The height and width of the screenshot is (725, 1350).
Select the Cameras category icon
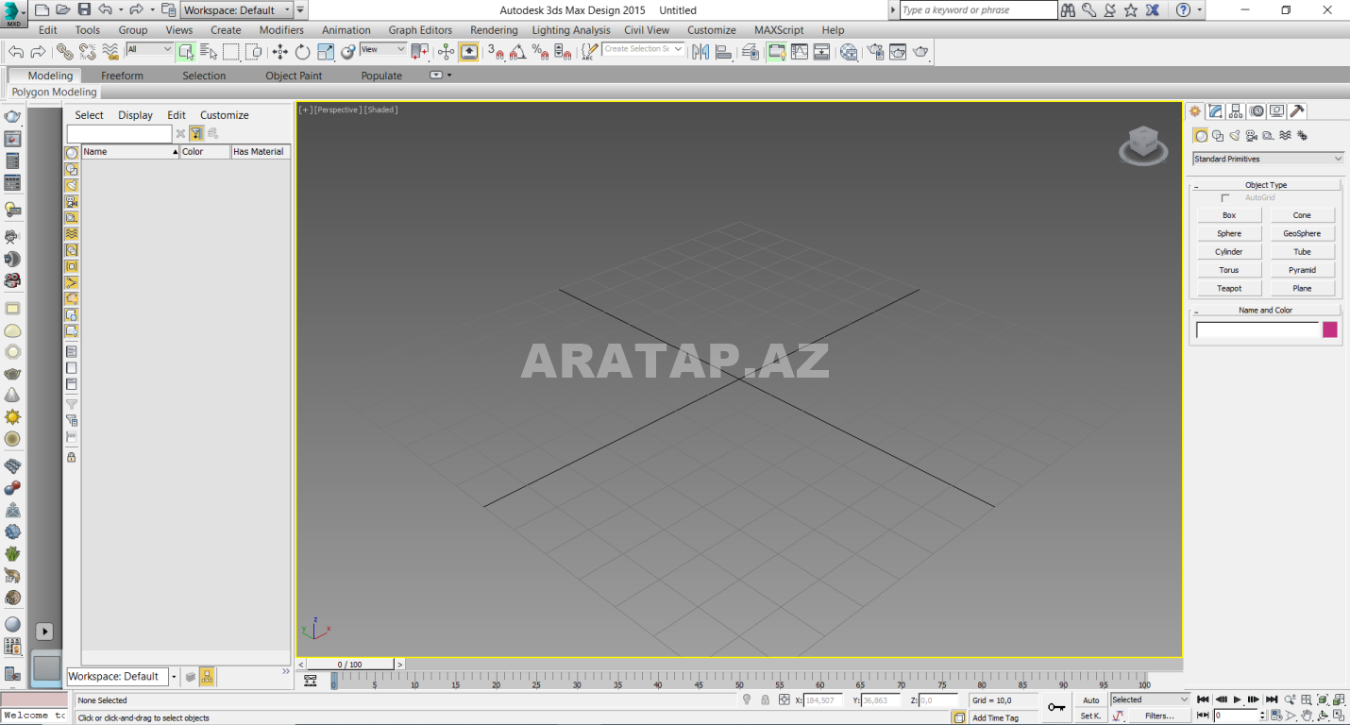[x=1252, y=136]
